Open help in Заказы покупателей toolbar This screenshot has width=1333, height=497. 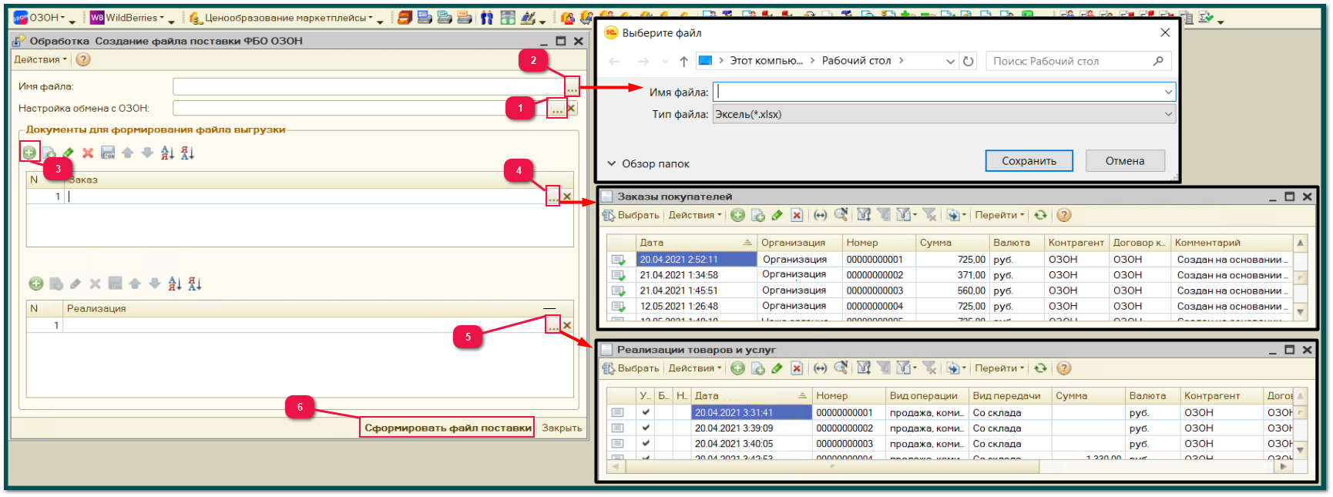coord(1064,215)
